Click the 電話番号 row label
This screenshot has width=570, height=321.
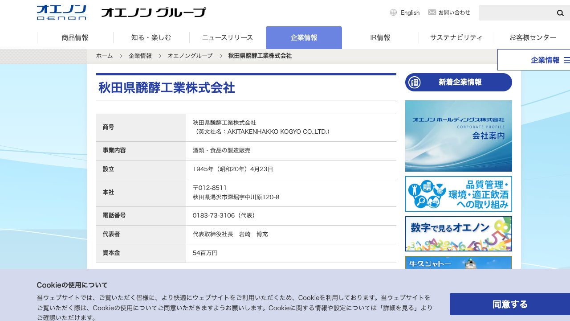point(114,216)
